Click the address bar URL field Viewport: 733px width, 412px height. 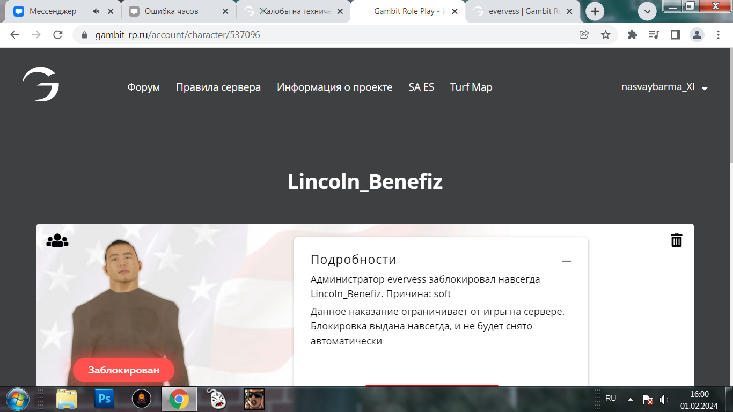point(322,35)
